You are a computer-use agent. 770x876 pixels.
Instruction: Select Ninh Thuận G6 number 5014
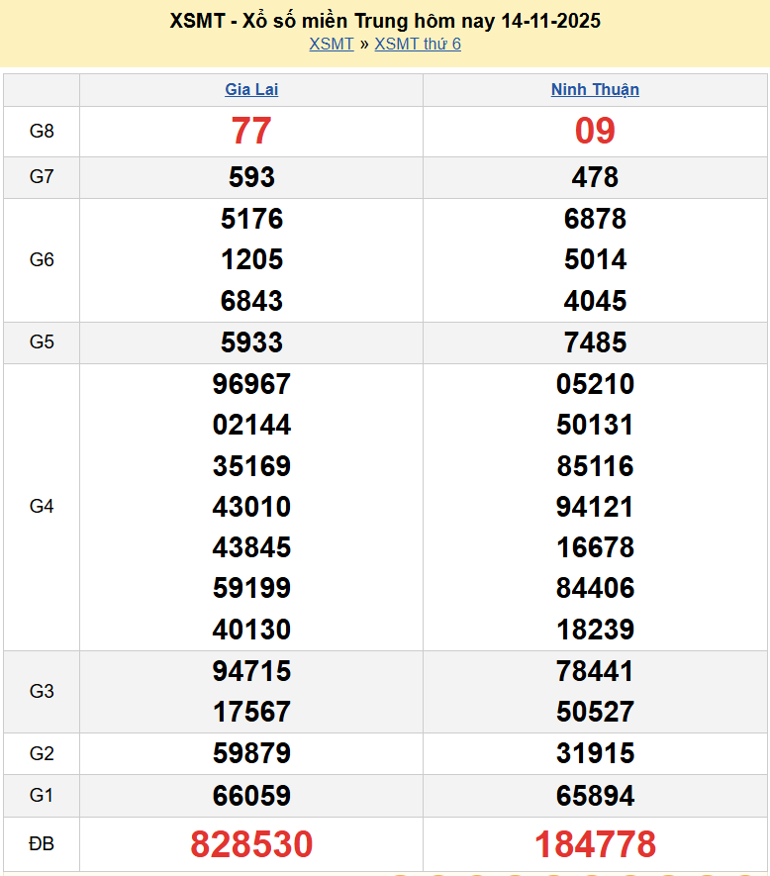coord(595,259)
